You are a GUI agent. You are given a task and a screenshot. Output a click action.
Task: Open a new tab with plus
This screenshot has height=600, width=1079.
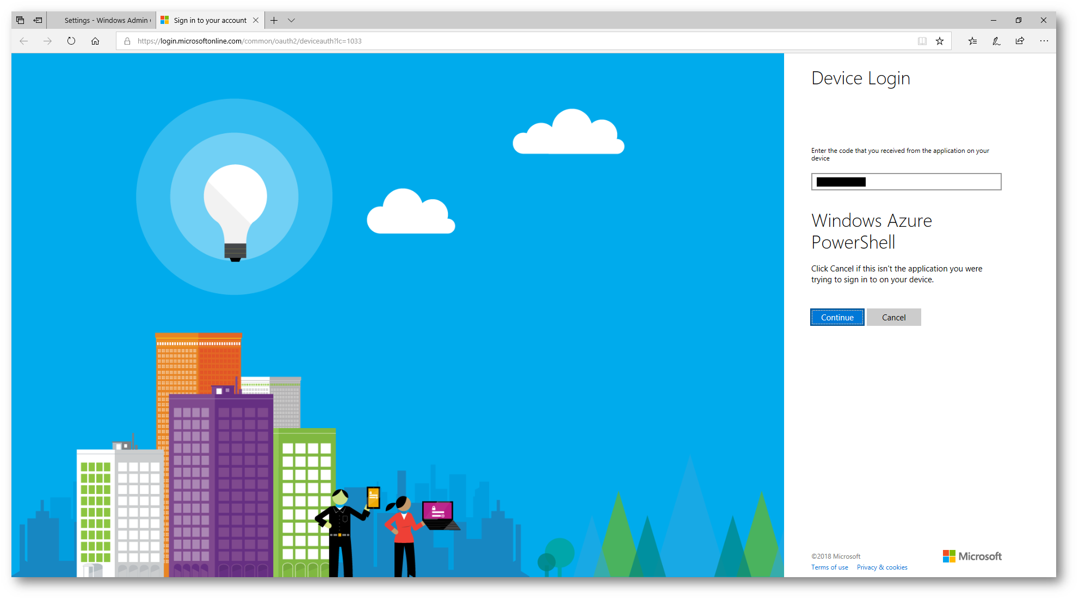pyautogui.click(x=274, y=20)
